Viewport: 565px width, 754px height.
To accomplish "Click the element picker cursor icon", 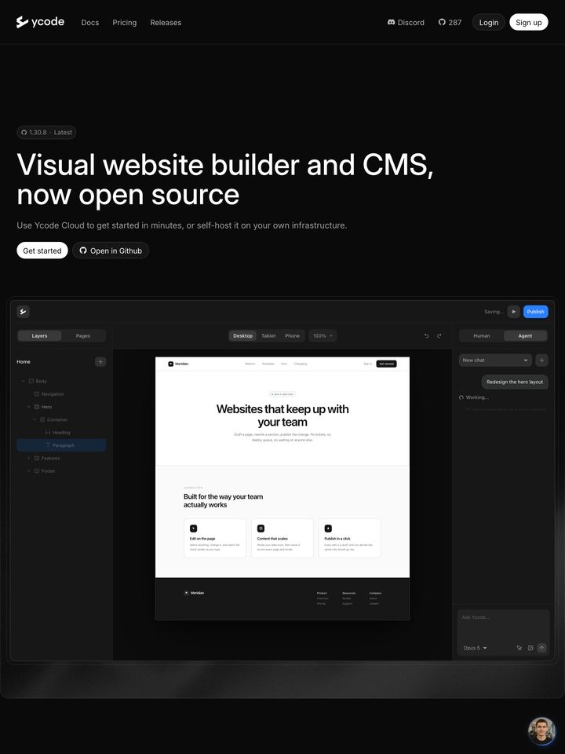I will click(519, 648).
